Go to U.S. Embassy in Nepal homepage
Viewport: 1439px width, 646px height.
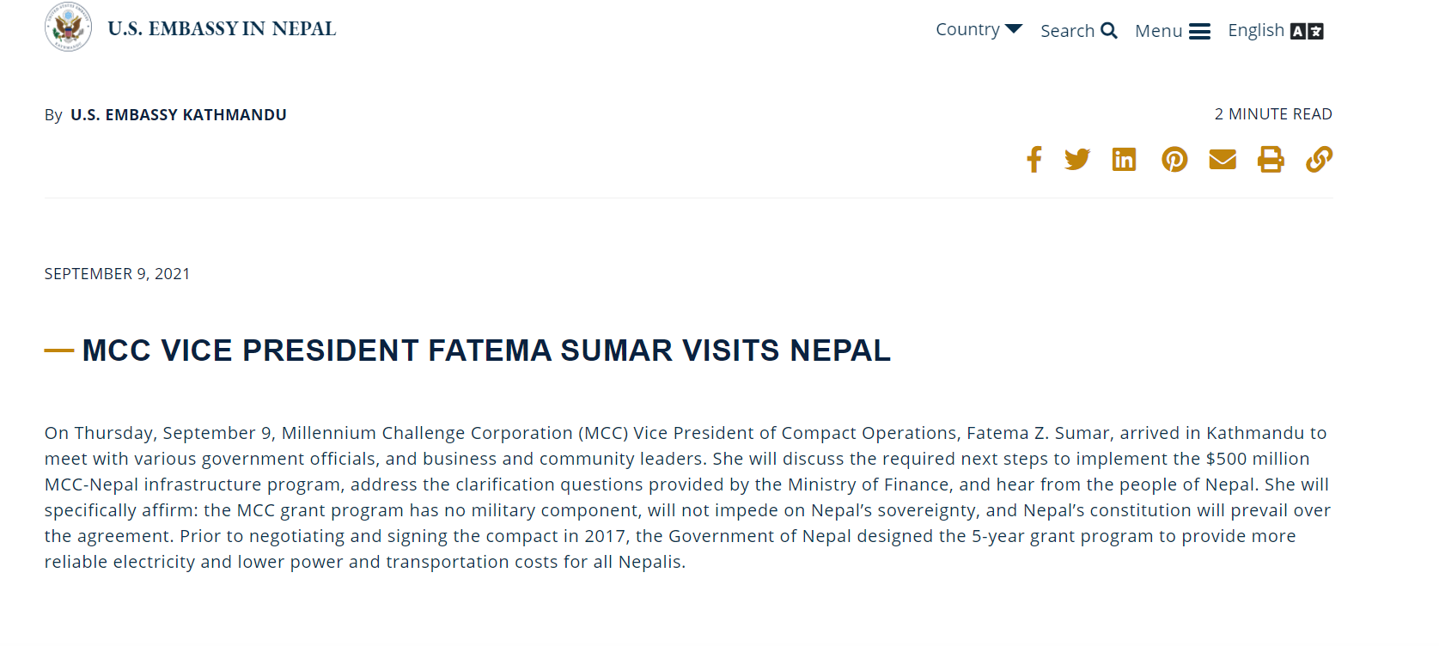[222, 28]
